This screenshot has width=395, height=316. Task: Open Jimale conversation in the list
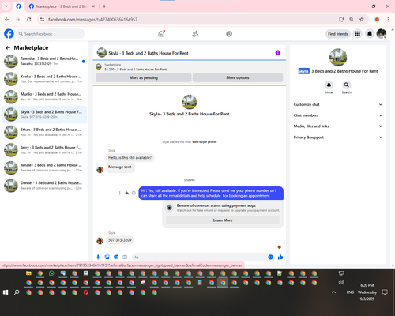coord(44,167)
